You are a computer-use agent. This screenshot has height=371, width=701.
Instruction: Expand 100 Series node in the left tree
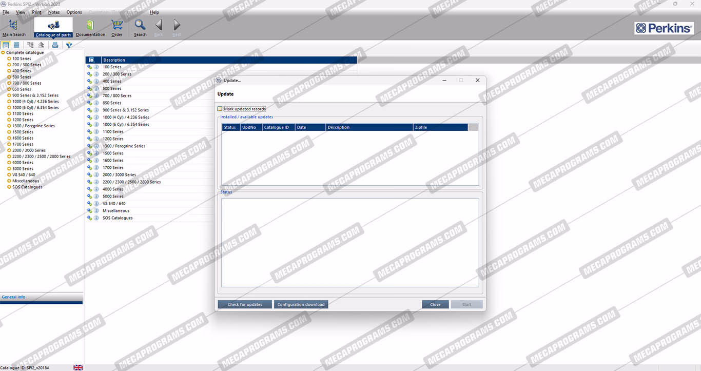9,58
